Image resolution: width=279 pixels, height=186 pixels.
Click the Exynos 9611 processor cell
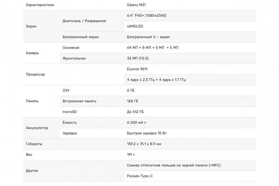pyautogui.click(x=137, y=69)
